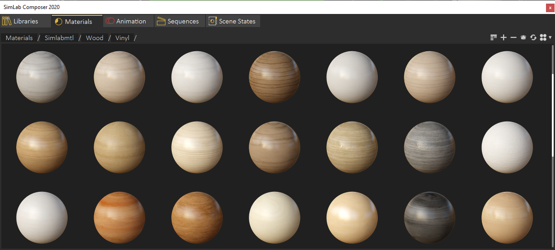Image resolution: width=555 pixels, height=250 pixels.
Task: Select the Sequences tab
Action: pyautogui.click(x=178, y=21)
